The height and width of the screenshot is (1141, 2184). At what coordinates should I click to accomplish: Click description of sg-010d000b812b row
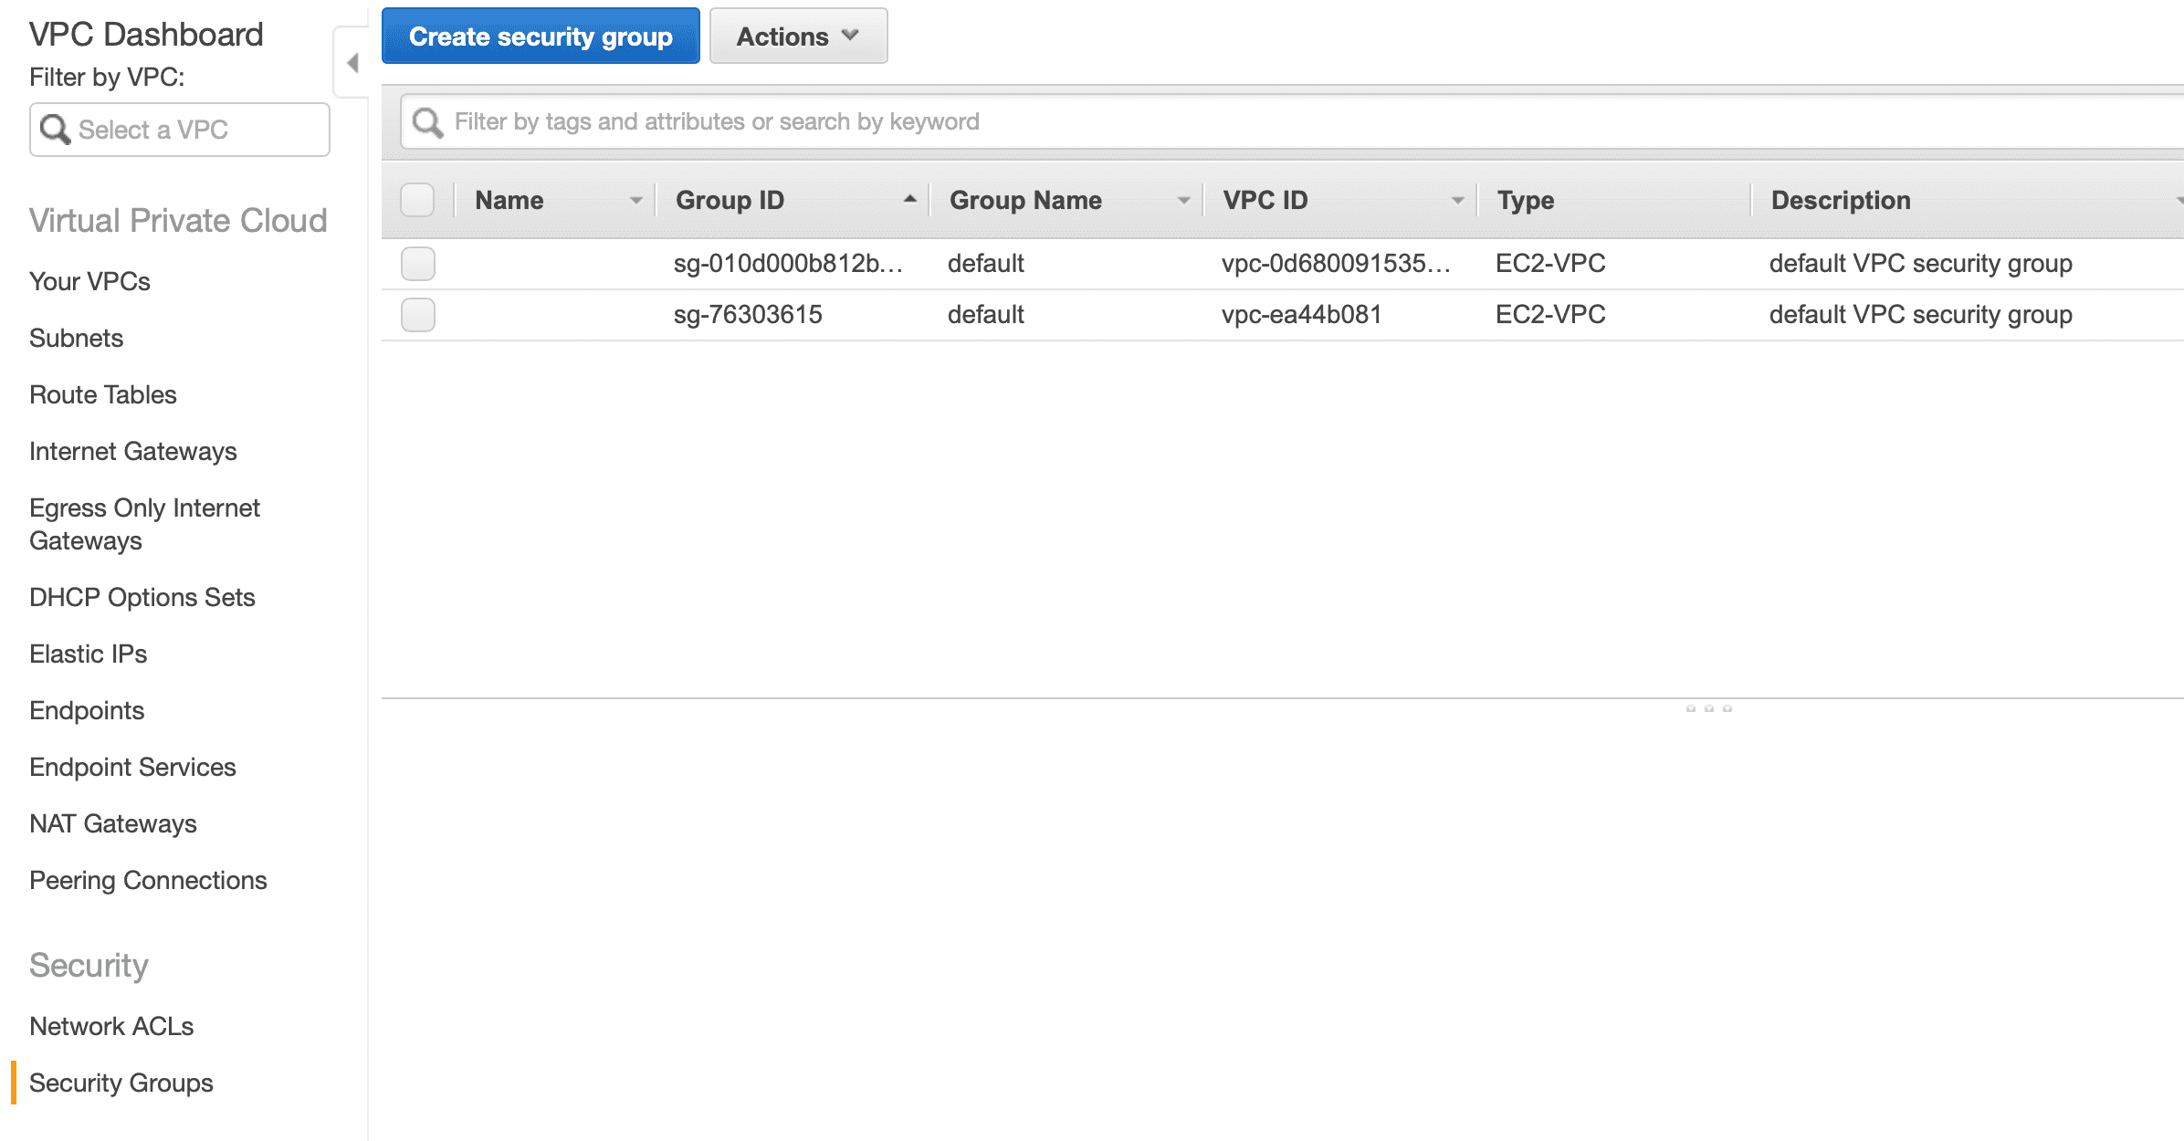click(1921, 264)
